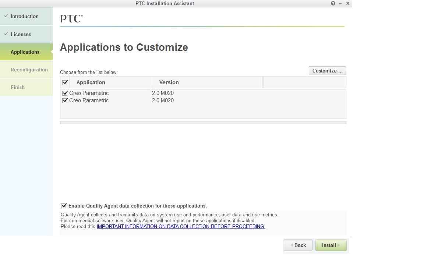424x255 pixels.
Task: Go to the Introduction step
Action: tap(26, 16)
